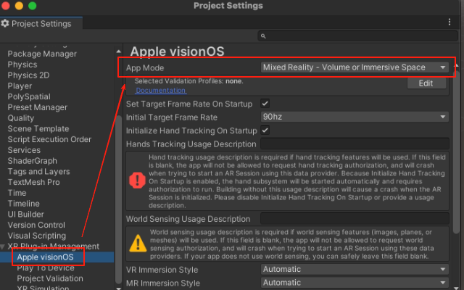
Task: Click the search field in Project Settings
Action: tap(357, 36)
